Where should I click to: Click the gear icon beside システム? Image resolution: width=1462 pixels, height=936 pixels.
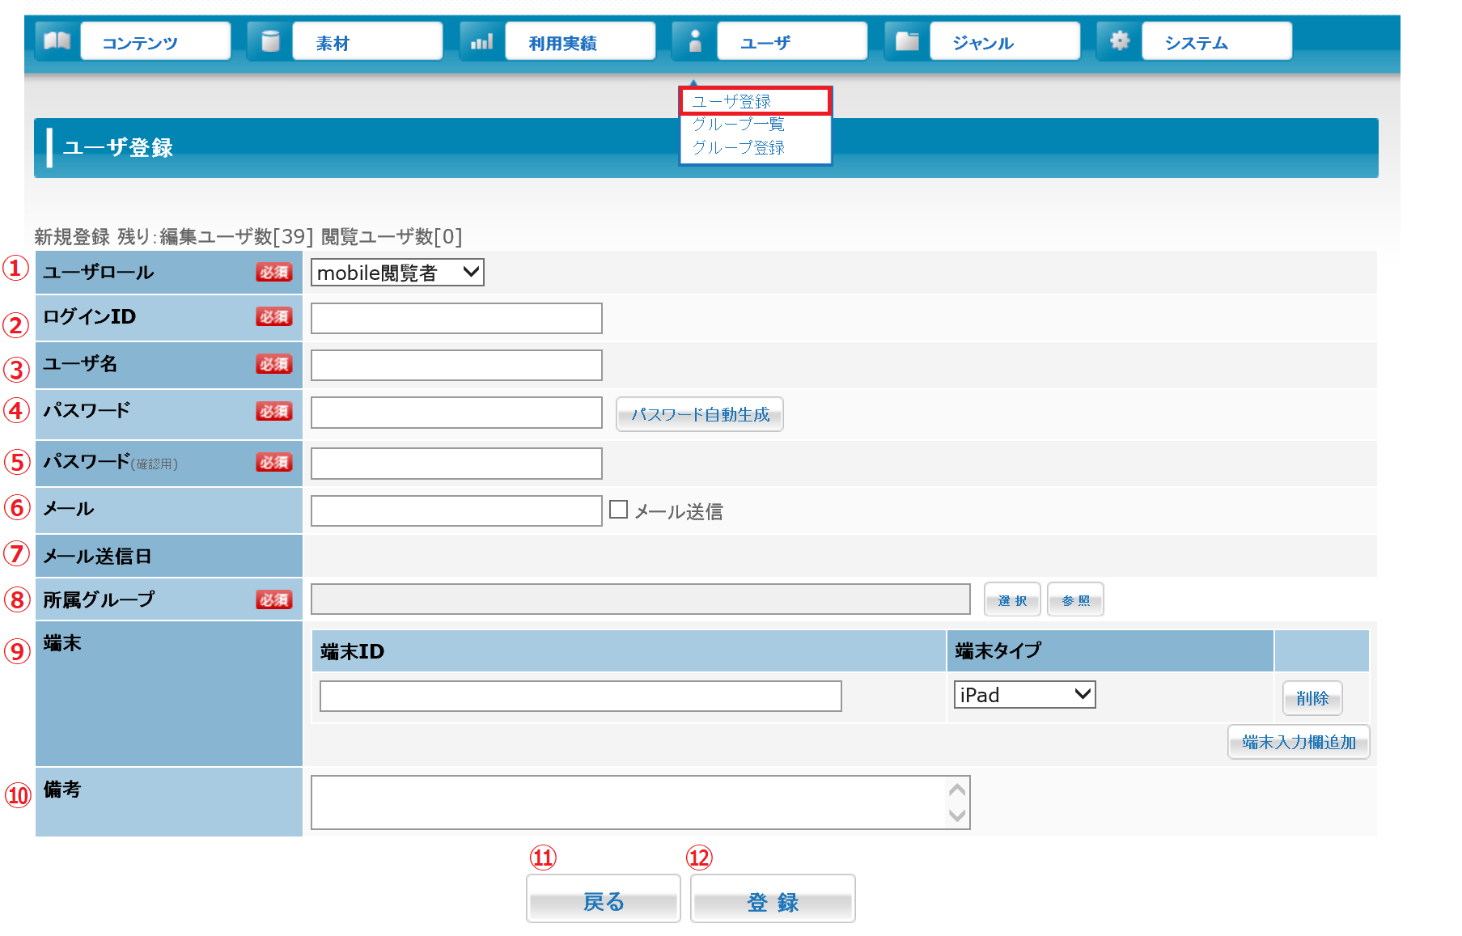(x=1119, y=41)
